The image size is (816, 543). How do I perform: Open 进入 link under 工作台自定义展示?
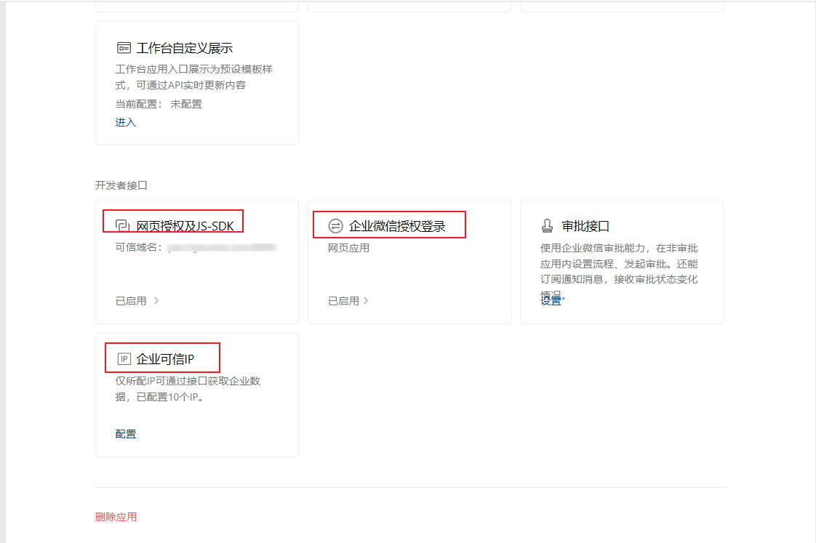coord(125,122)
